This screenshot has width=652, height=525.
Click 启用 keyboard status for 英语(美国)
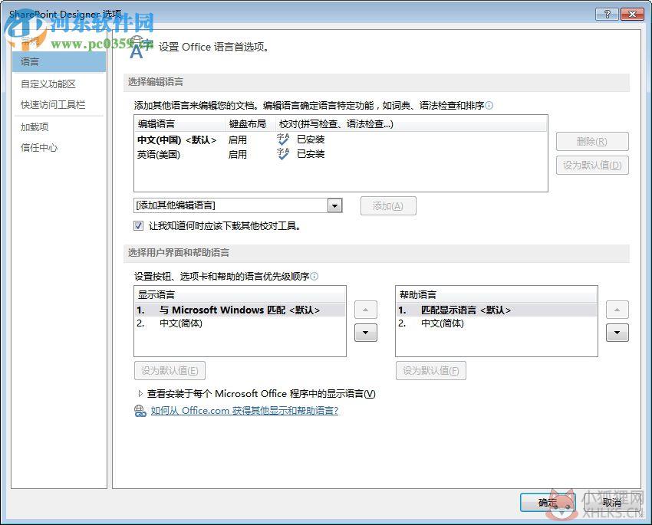[x=238, y=155]
